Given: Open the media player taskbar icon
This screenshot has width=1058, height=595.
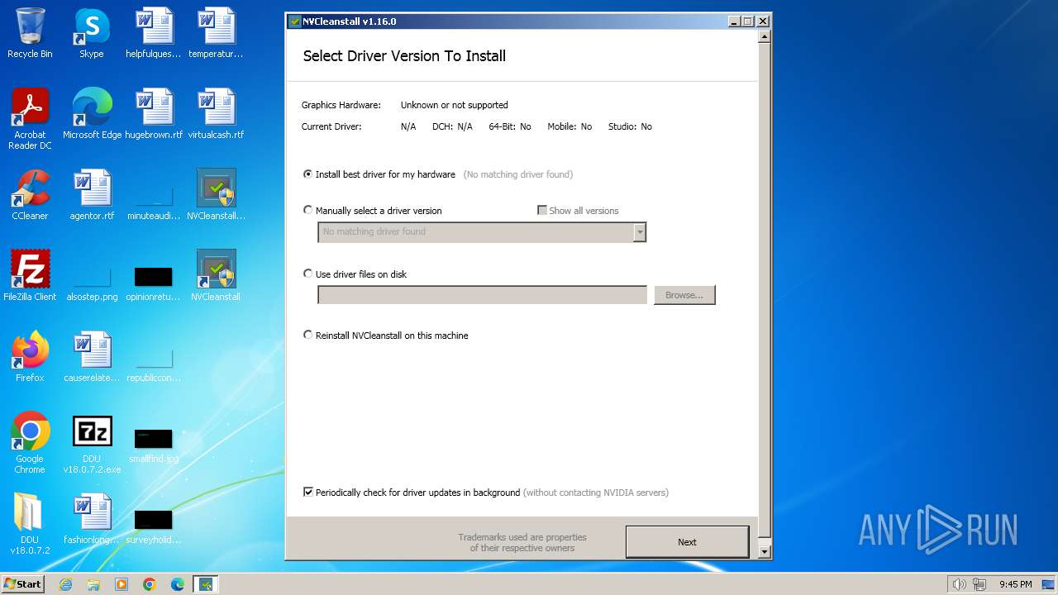Looking at the screenshot, I should tap(122, 584).
